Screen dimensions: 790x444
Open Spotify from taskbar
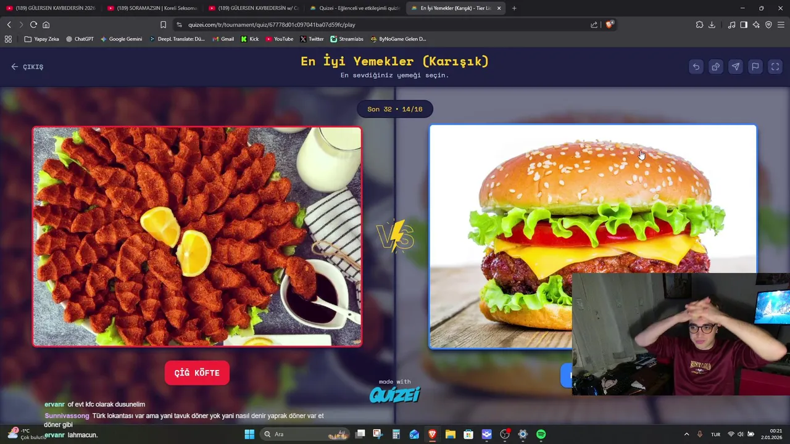point(541,434)
